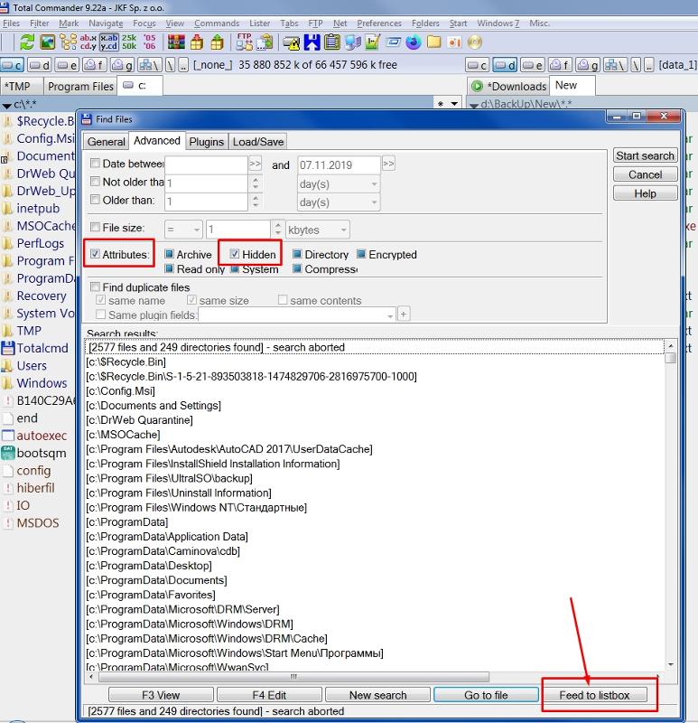Click the green Refresh arrows toolbar icon

[x=27, y=42]
